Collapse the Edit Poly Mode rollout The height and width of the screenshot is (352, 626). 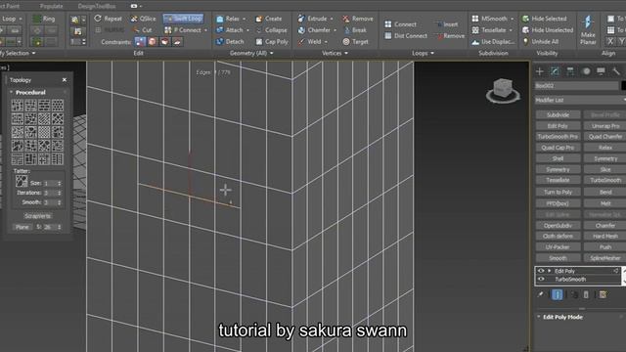(x=539, y=317)
